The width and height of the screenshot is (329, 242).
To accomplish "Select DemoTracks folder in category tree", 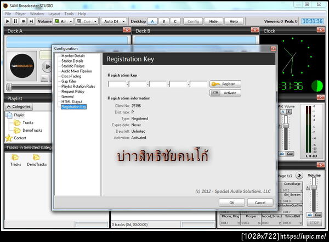I will point(32,130).
